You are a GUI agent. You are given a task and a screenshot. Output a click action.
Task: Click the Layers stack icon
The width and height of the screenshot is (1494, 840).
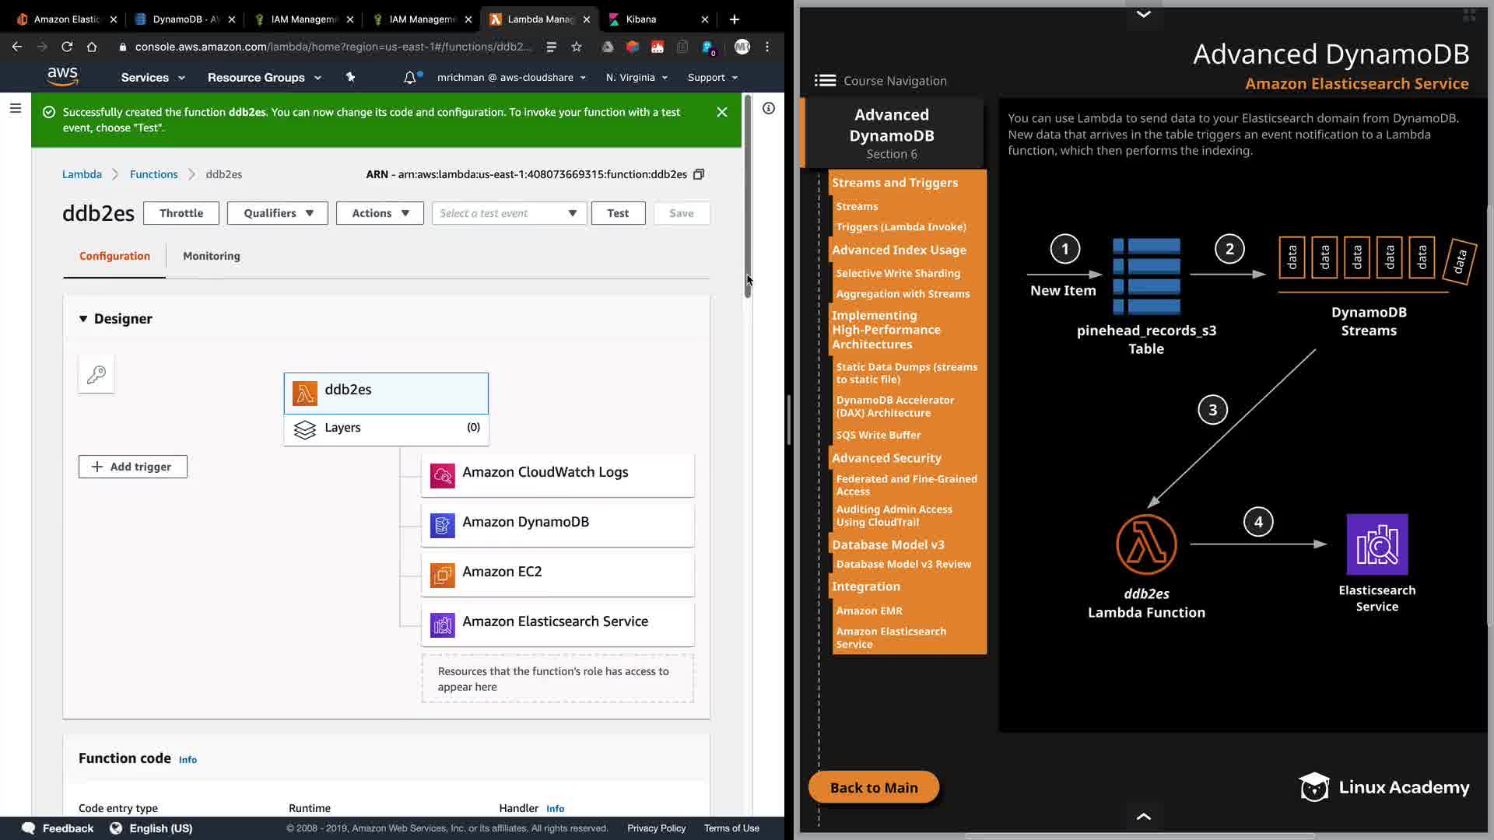(305, 429)
